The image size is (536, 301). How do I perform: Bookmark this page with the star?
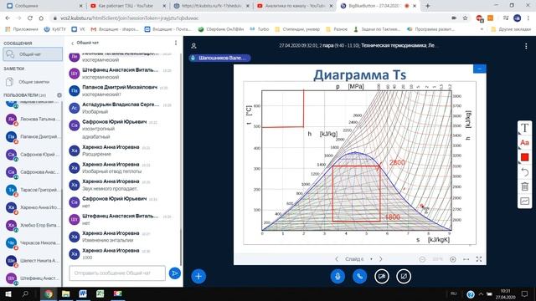tap(465, 18)
